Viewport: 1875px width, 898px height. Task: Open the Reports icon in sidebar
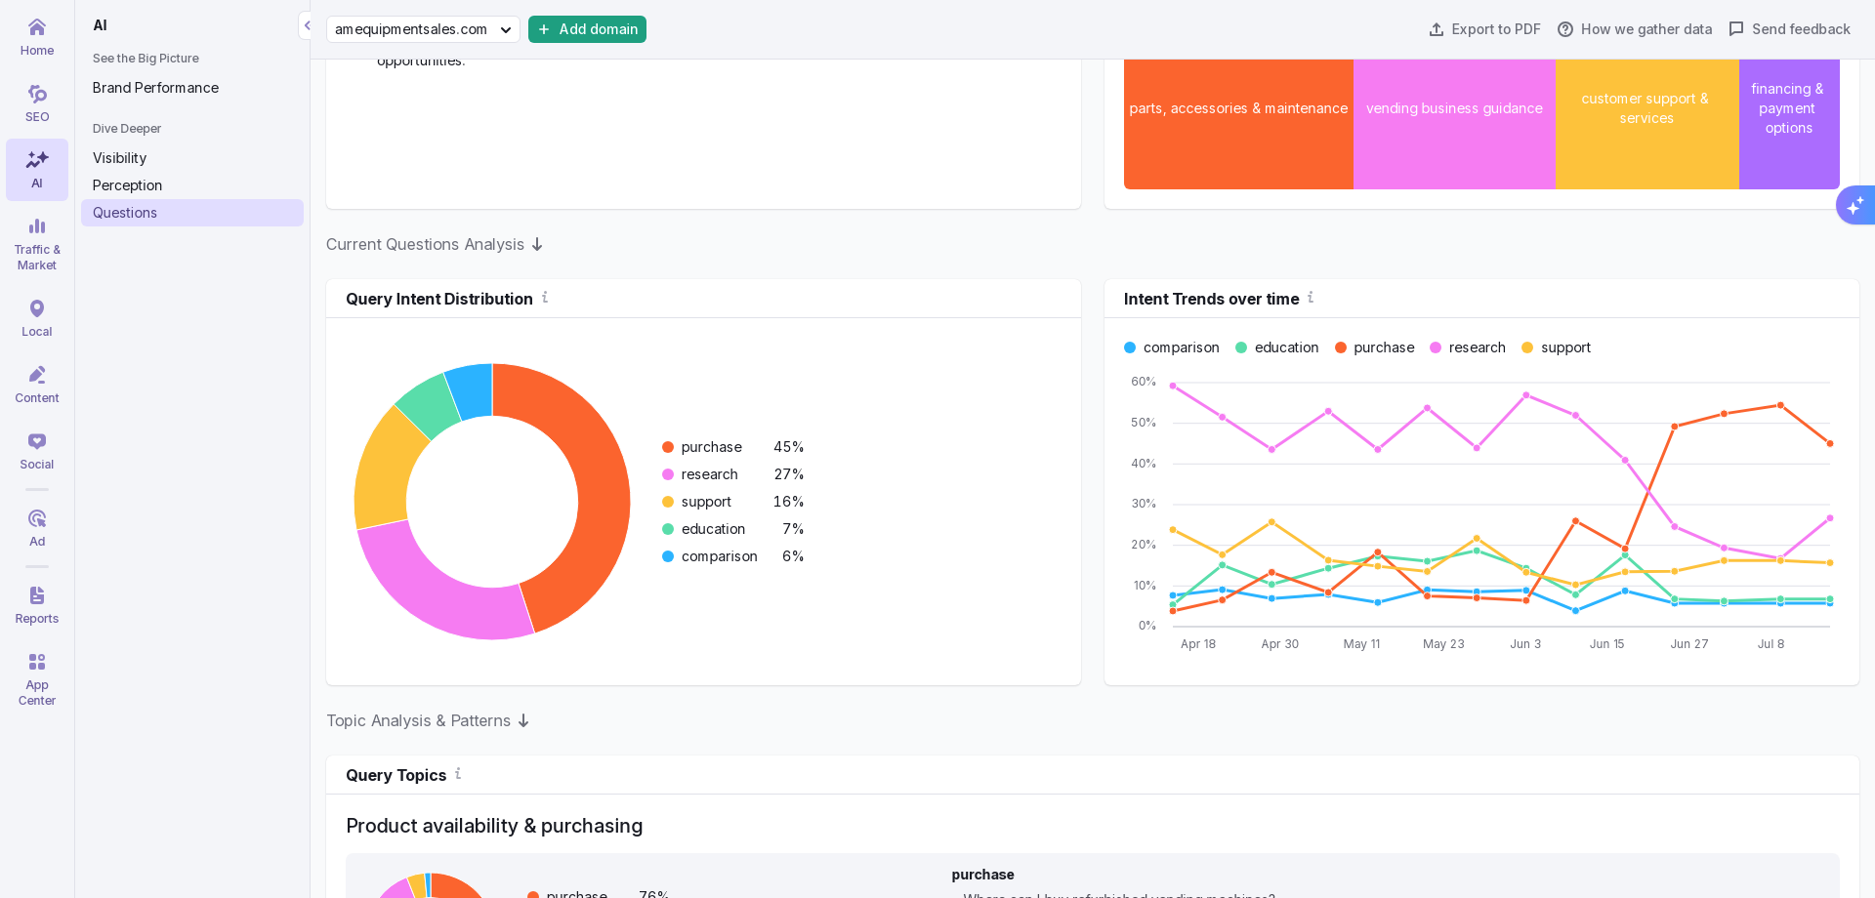(37, 605)
